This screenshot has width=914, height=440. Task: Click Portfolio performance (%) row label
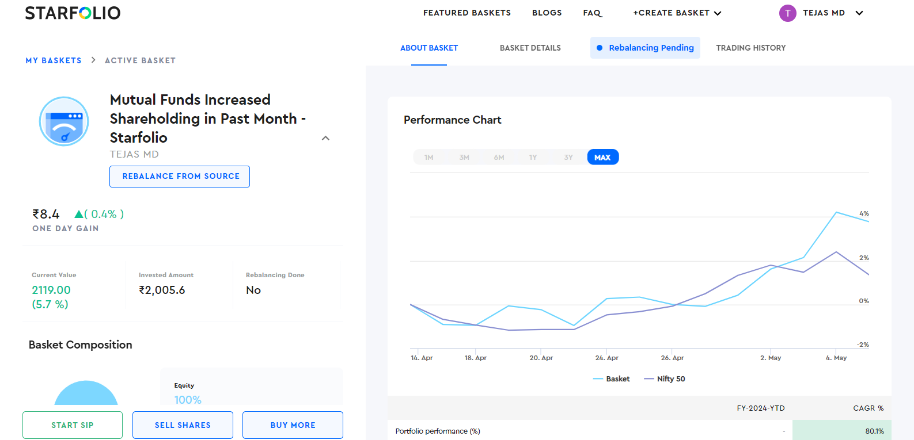coord(438,431)
